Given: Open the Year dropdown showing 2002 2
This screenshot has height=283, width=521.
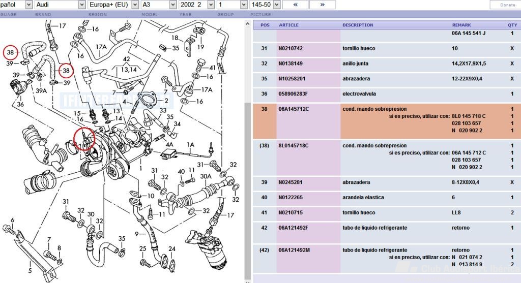Looking at the screenshot, I should tap(196, 5).
